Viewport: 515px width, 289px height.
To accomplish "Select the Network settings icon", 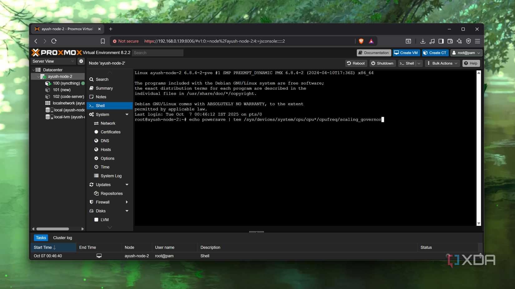I will (x=108, y=123).
